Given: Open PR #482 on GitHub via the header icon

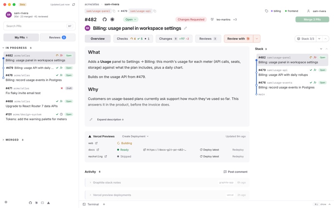Looking at the screenshot, I should point(105,20).
